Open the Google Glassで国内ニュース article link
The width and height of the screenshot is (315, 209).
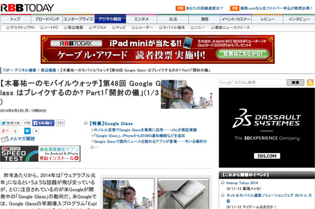tap(150, 141)
